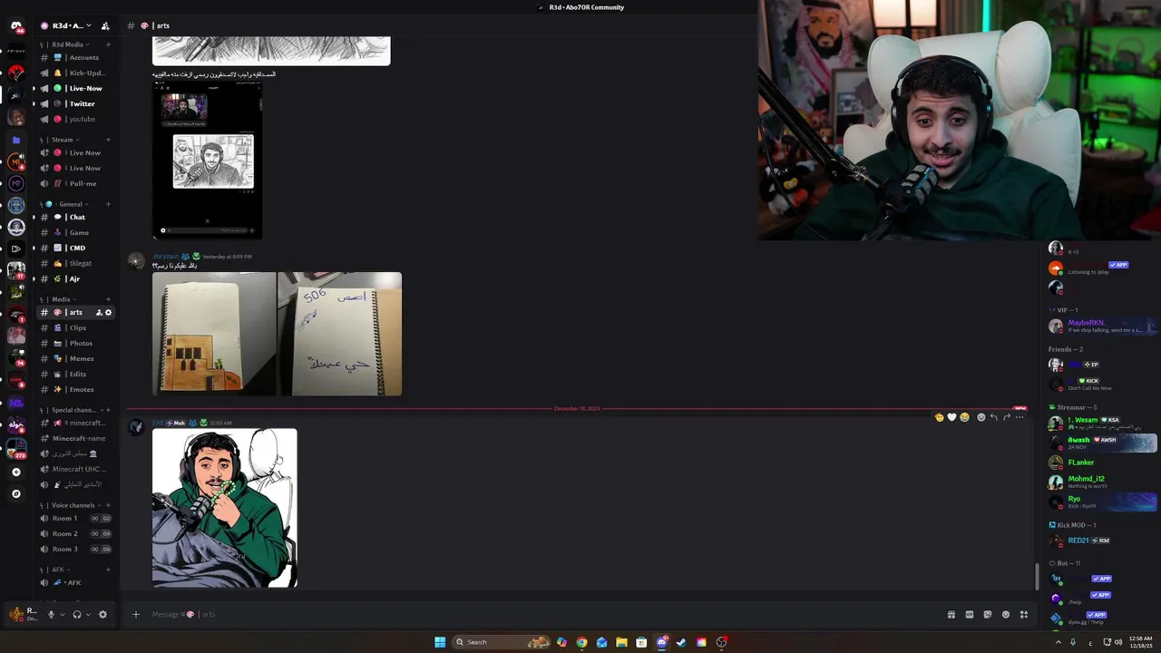Viewport: 1161px width, 653px height.
Task: Join the Pull-me voice channel
Action: click(x=76, y=183)
